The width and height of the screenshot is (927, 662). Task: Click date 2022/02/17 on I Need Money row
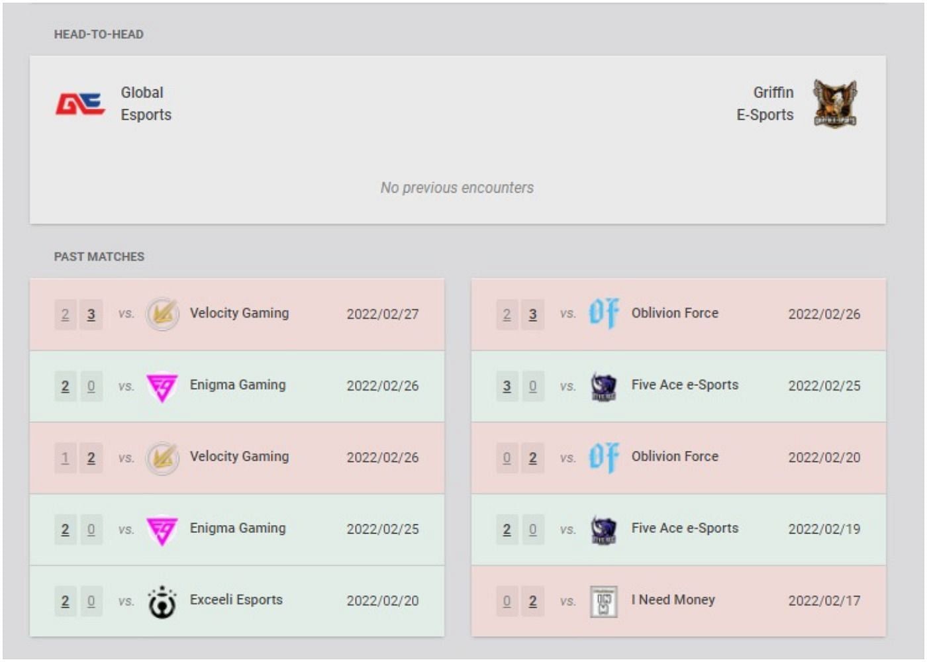tap(824, 600)
